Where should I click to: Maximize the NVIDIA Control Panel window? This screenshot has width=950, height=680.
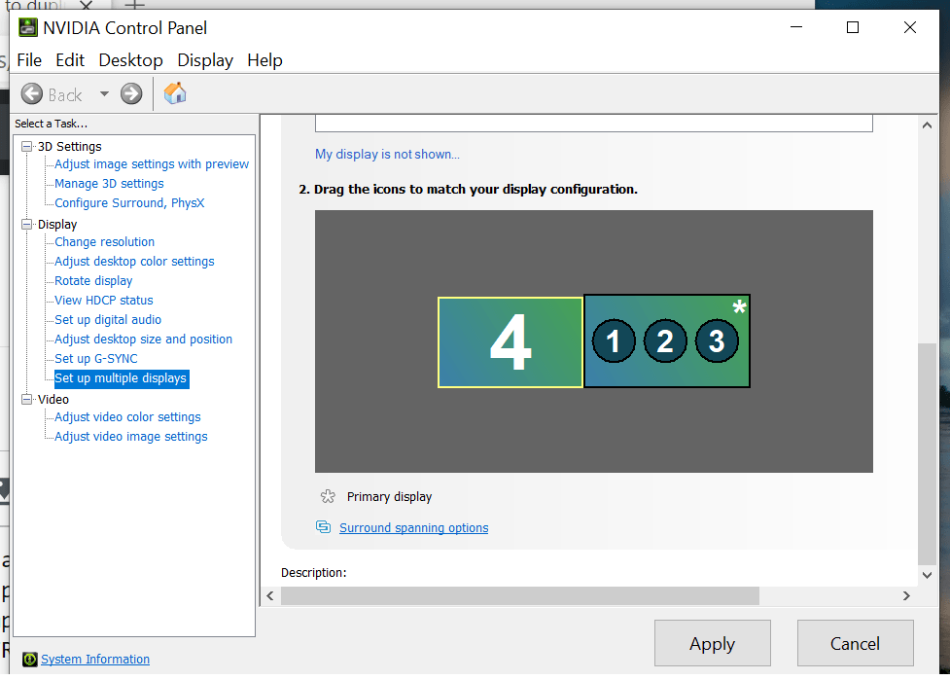pyautogui.click(x=853, y=27)
